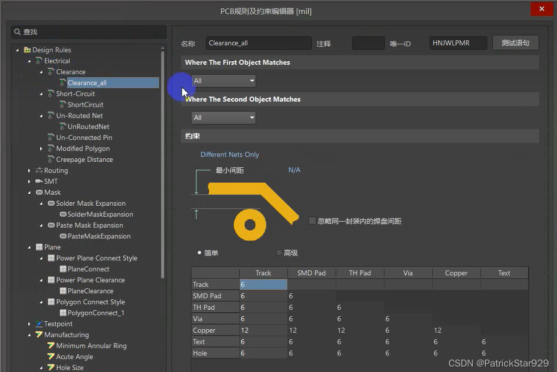Select the 简单 (Simple) radio button
557x372 pixels.
(199, 253)
